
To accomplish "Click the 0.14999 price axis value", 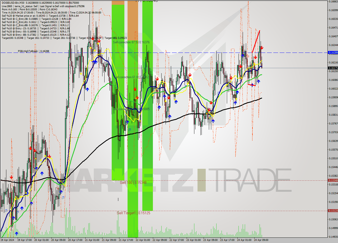I will point(333,228).
